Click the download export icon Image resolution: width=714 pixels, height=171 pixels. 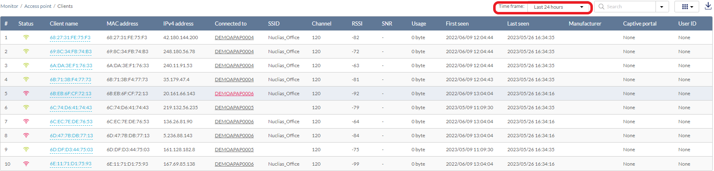point(708,6)
